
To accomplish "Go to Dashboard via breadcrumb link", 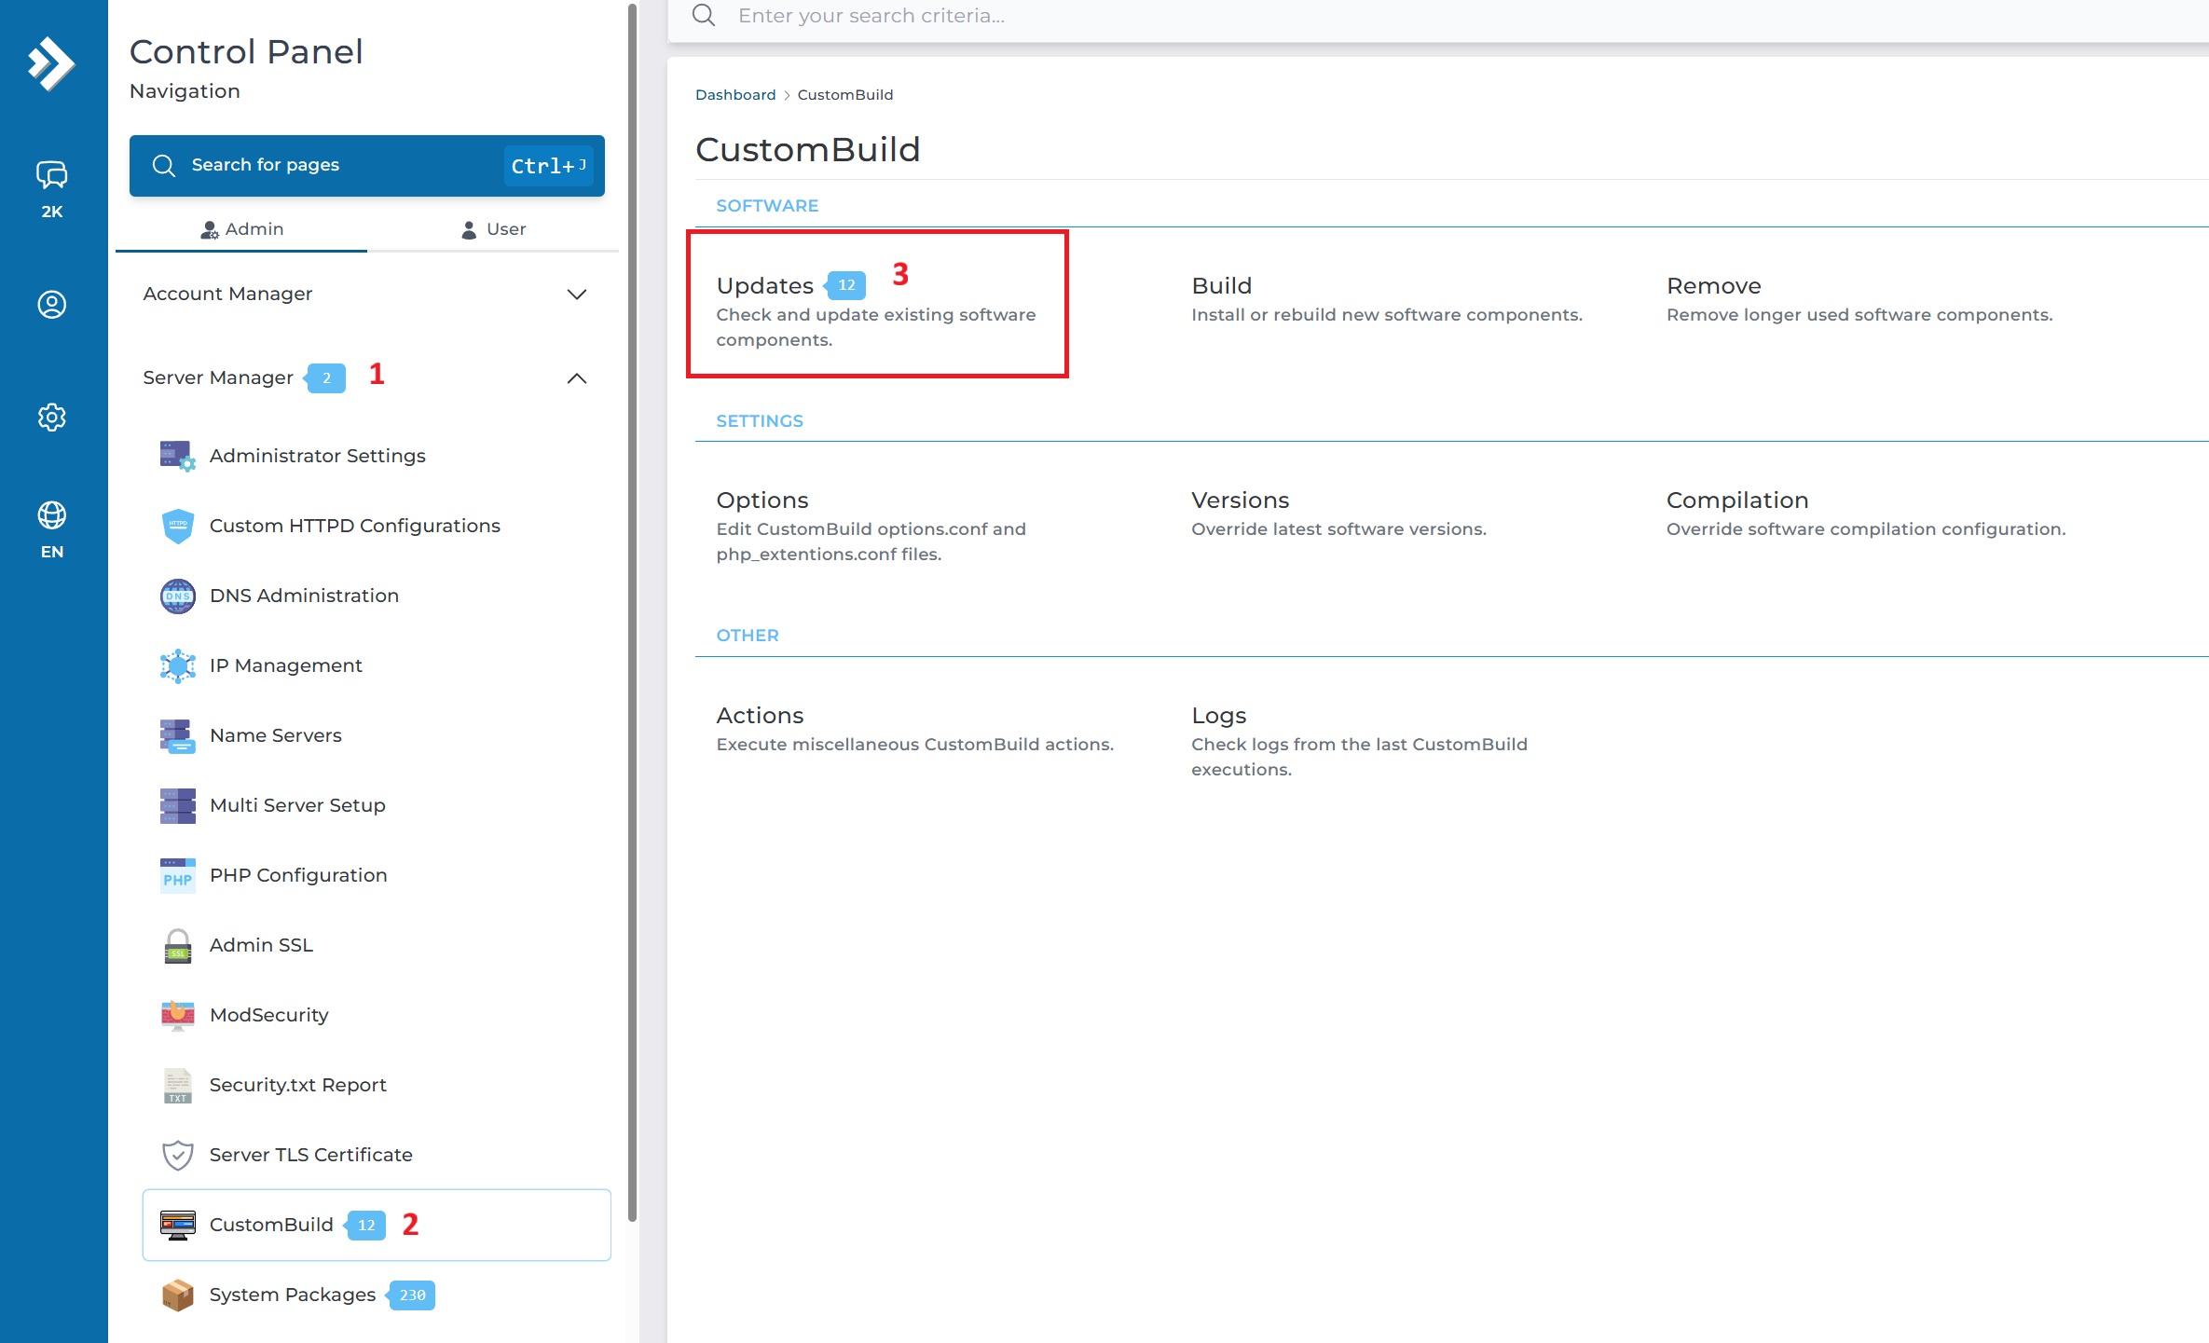I will pos(734,95).
